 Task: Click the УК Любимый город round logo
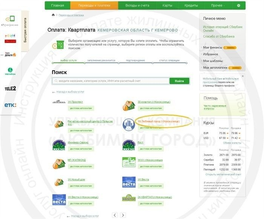(129, 125)
